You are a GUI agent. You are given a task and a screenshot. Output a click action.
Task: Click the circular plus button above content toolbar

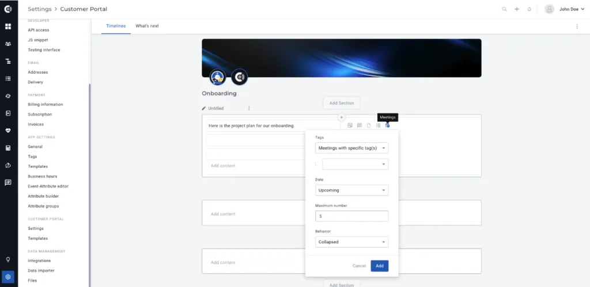[341, 117]
